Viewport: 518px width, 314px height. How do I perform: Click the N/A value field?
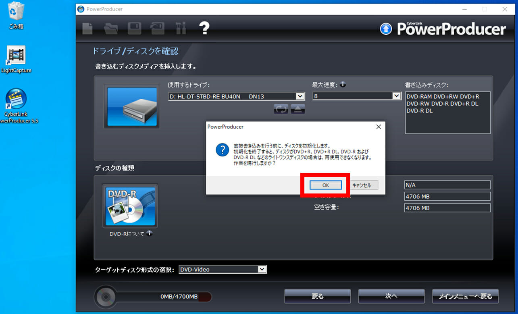(447, 185)
